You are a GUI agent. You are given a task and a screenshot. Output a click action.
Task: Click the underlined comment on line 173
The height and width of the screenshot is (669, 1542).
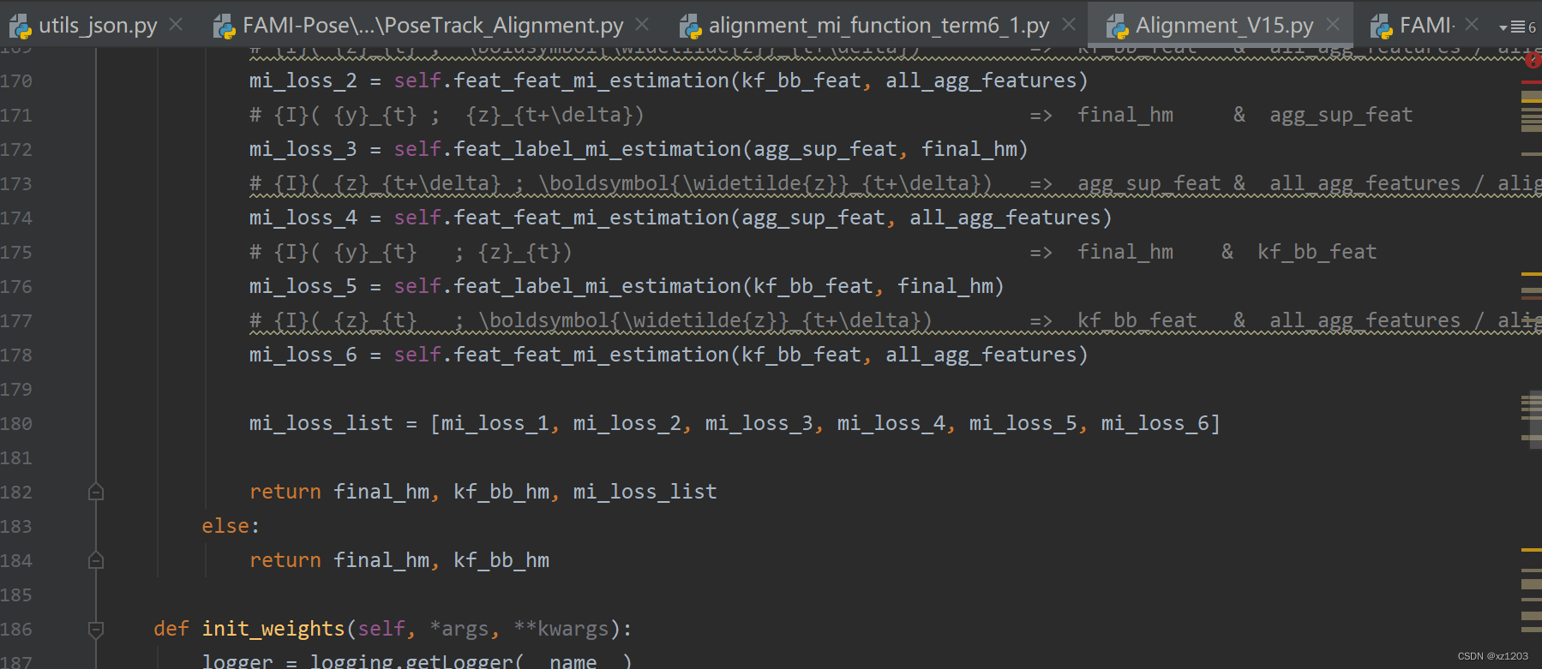[x=895, y=183]
